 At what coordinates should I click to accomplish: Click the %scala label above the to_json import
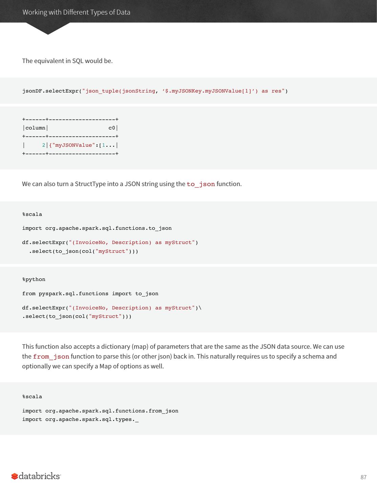click(x=32, y=214)
